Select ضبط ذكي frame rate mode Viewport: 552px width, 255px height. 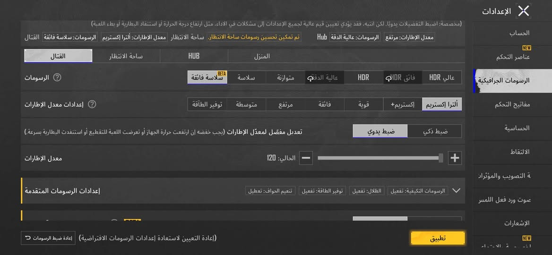[x=434, y=131]
